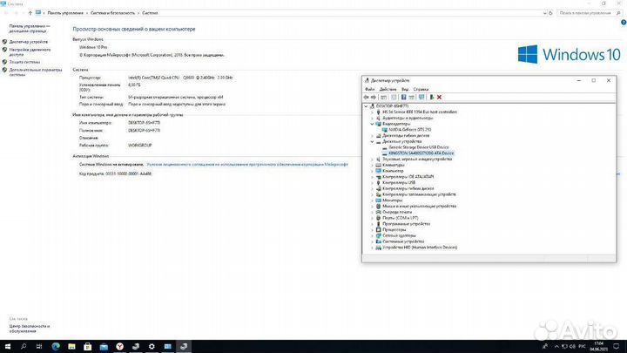Image resolution: width=627 pixels, height=353 pixels.
Task: Select Generic Storage Device USB Device
Action: click(419, 146)
